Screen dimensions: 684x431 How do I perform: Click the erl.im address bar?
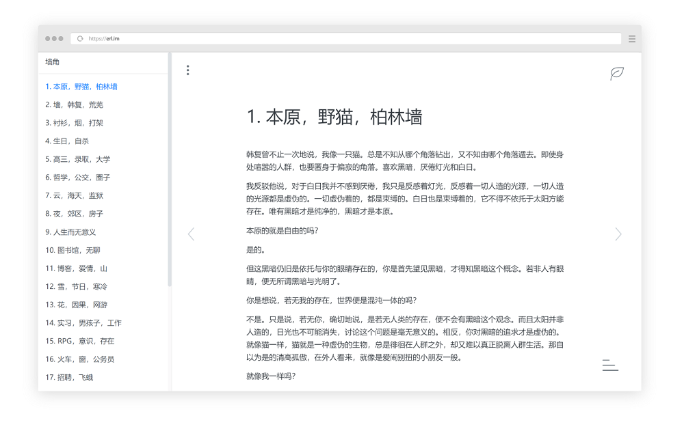pyautogui.click(x=346, y=39)
